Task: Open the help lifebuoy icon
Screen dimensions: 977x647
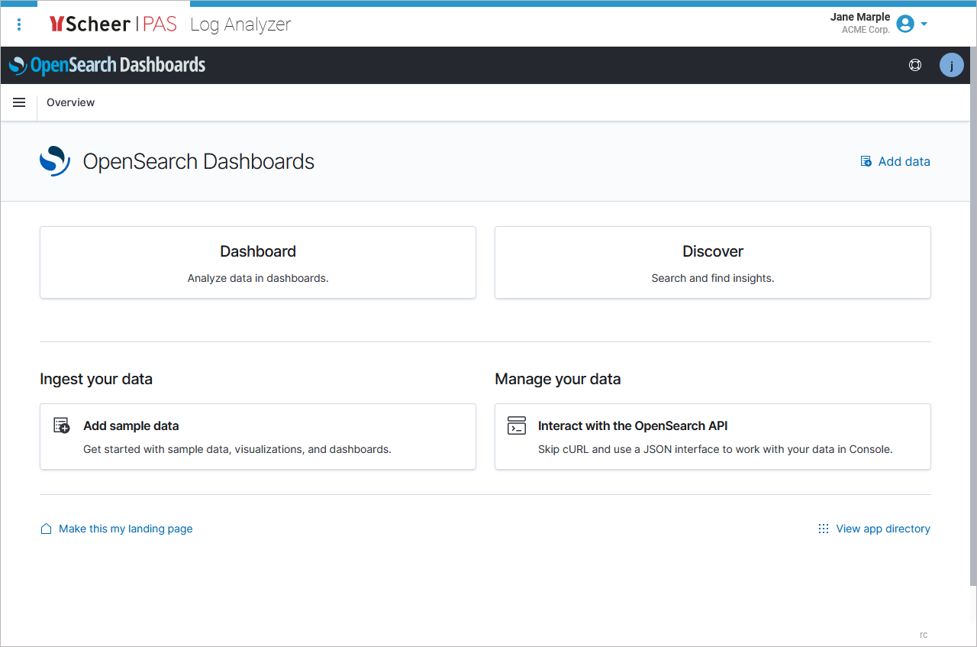Action: (915, 66)
